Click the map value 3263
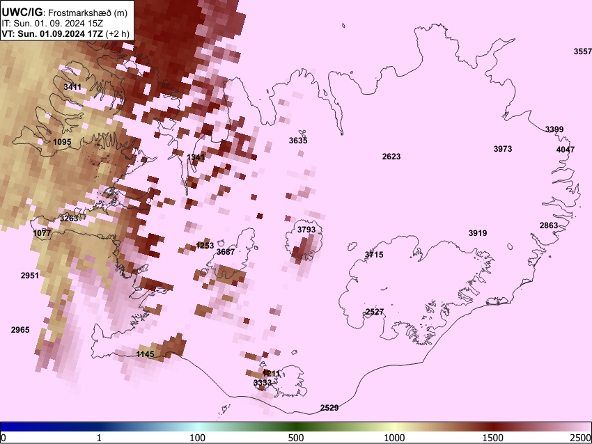 (x=69, y=219)
